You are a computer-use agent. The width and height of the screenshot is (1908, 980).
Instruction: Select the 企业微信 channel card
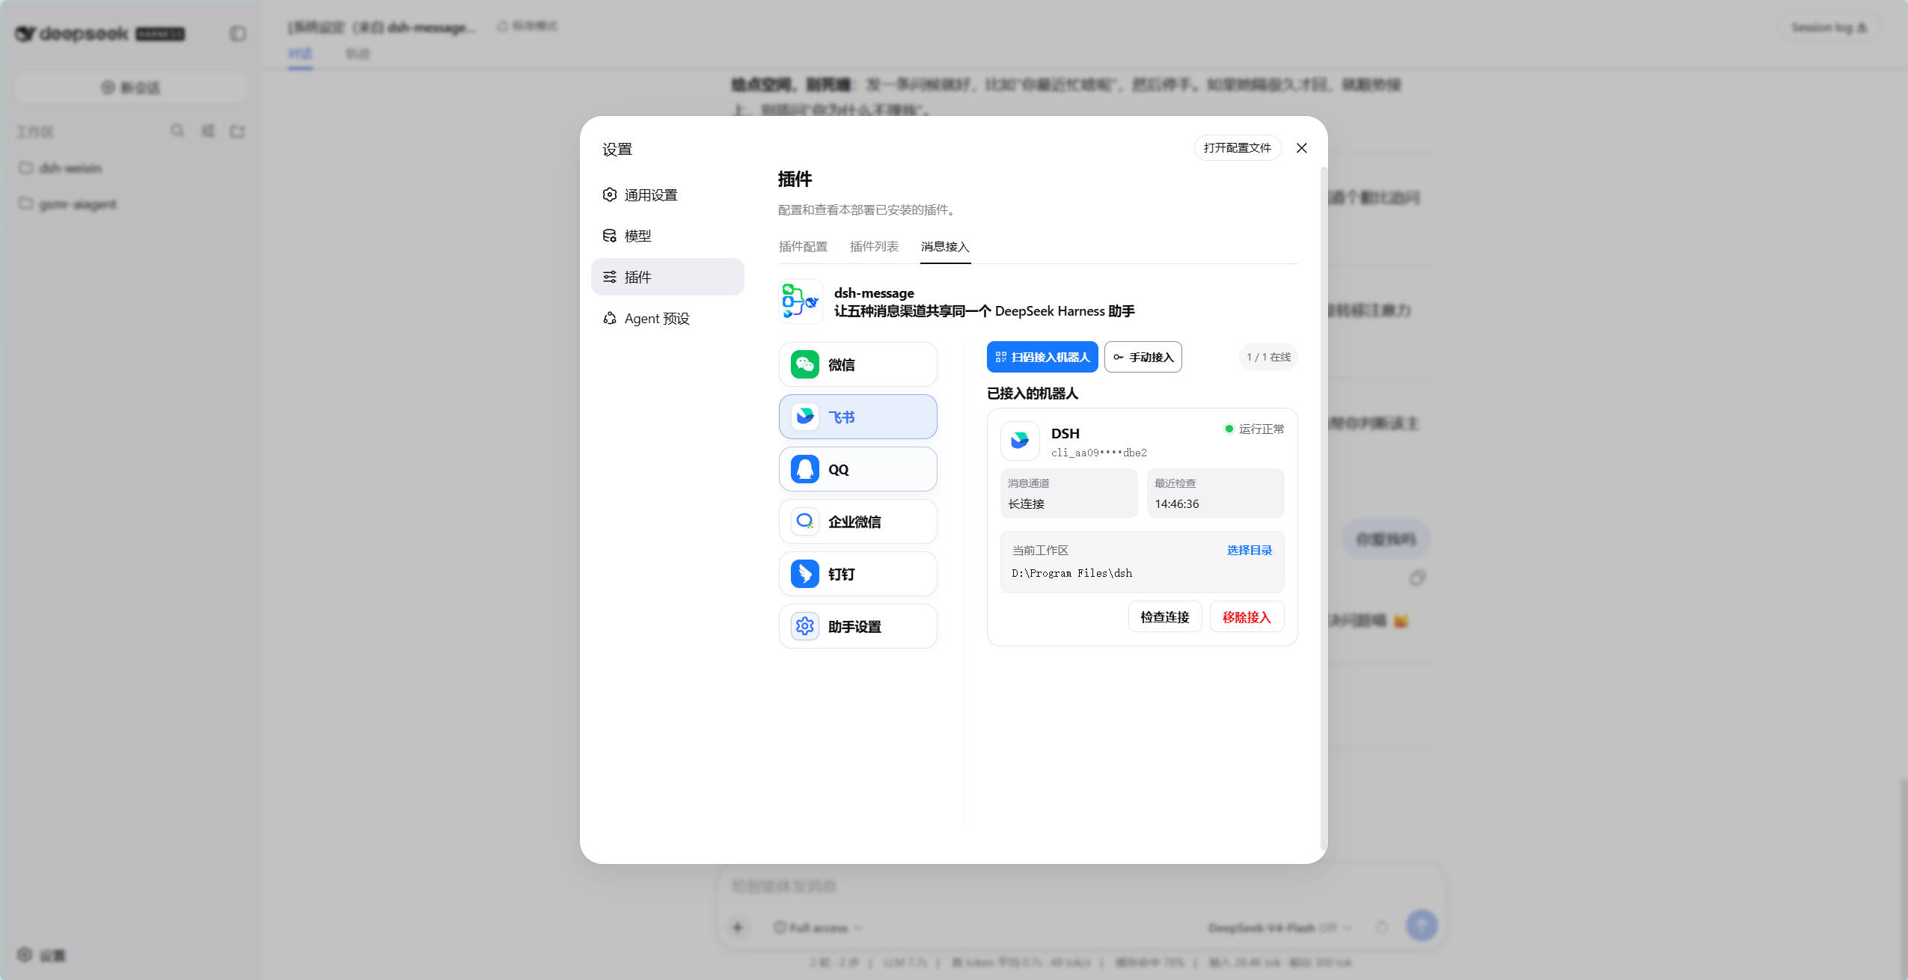click(857, 521)
